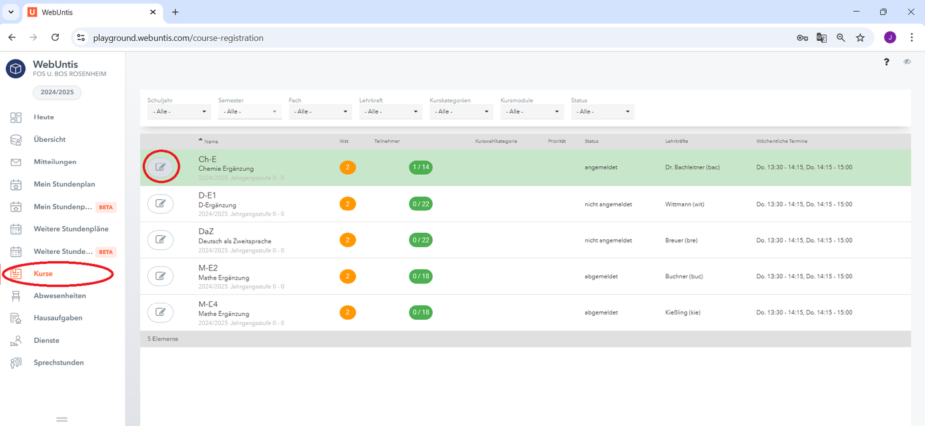This screenshot has height=426, width=925.
Task: Click the Abwesenheiten sidebar icon
Action: [17, 296]
